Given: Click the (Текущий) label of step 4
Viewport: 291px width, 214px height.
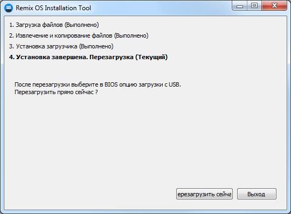Looking at the screenshot, I should coord(151,57).
